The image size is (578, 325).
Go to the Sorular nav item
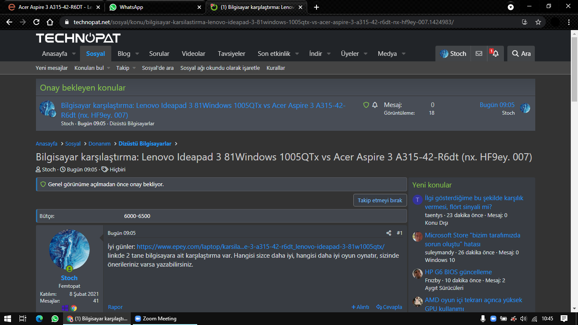point(159,54)
